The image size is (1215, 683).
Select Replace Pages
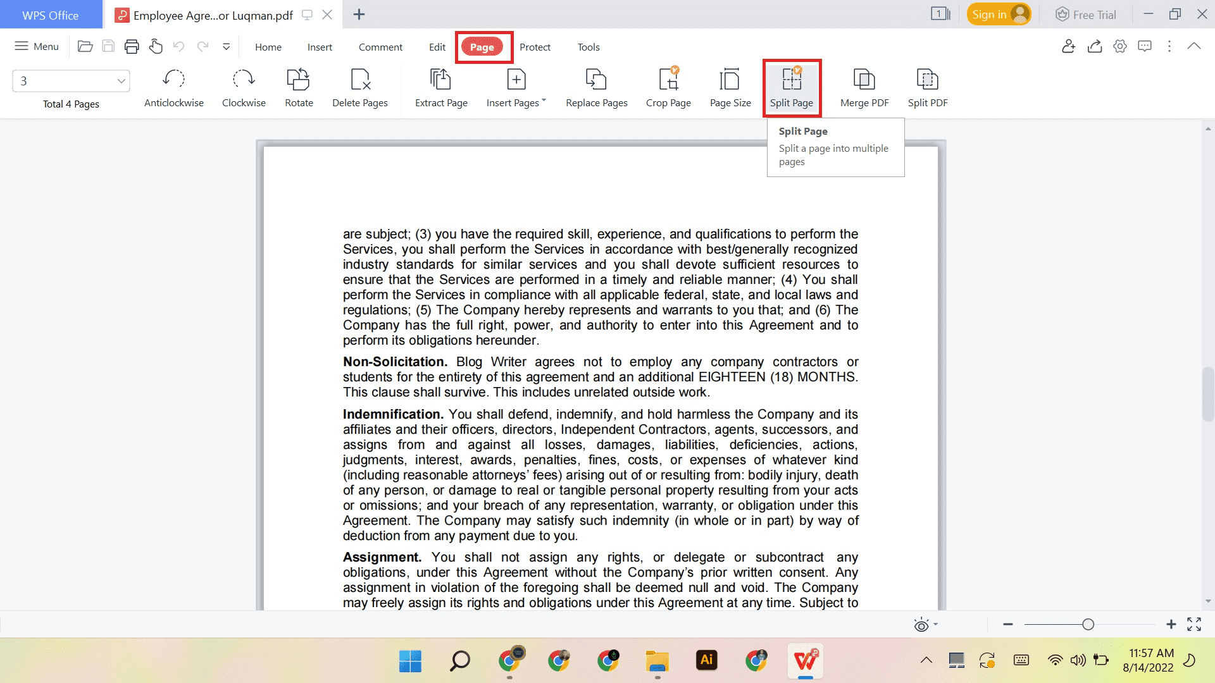(x=595, y=87)
